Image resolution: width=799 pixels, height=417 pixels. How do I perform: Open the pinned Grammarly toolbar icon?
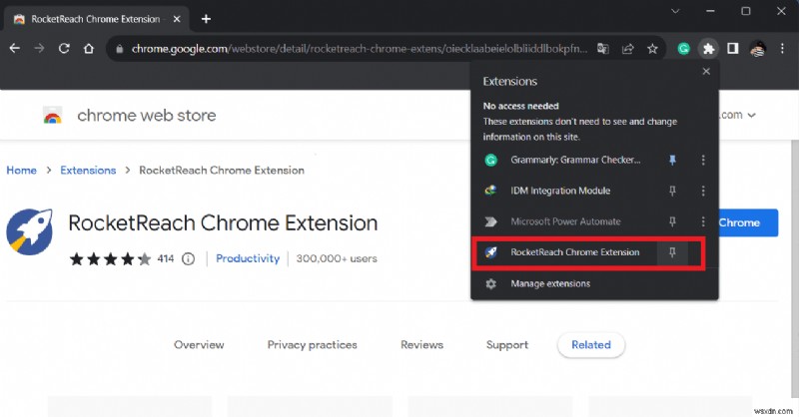coord(683,48)
